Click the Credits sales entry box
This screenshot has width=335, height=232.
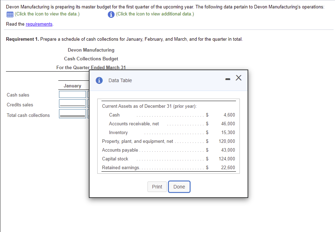coord(72,104)
